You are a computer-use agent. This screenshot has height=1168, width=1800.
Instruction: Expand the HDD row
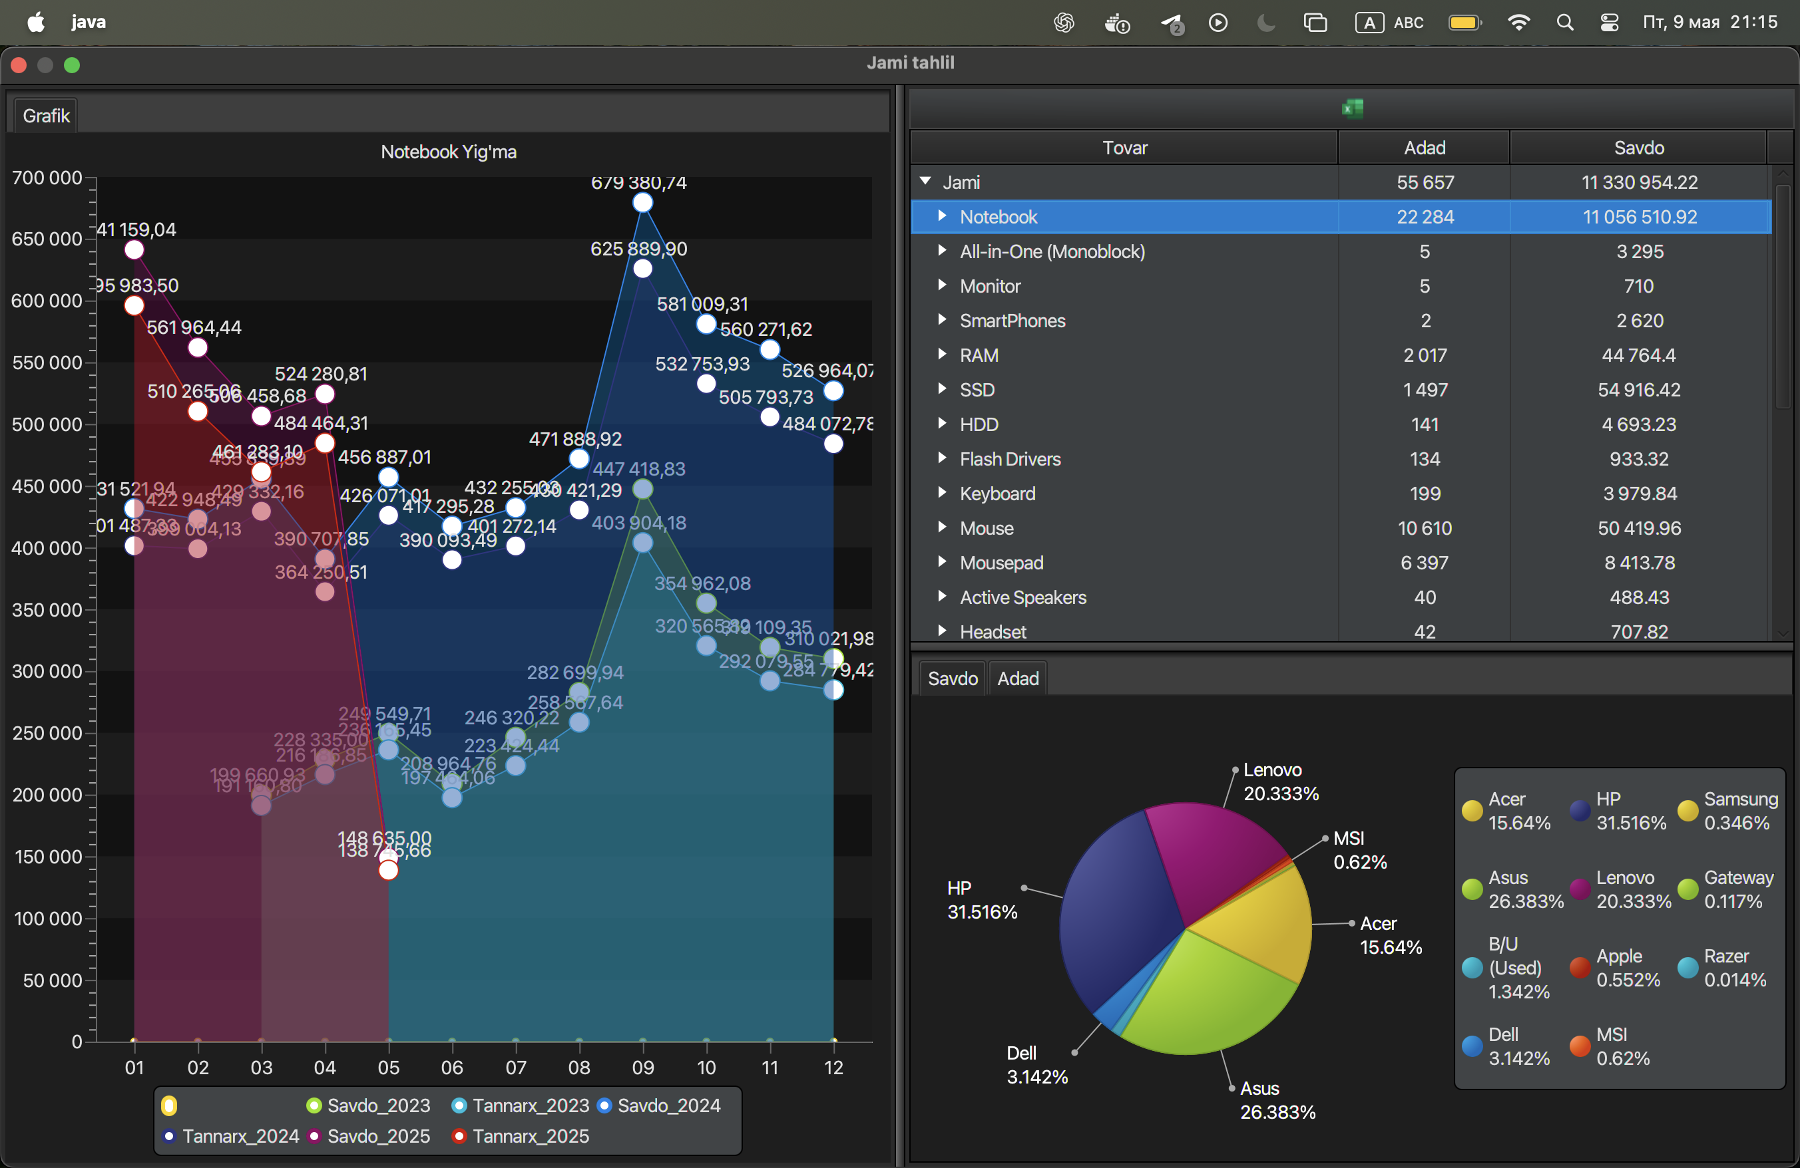point(941,424)
